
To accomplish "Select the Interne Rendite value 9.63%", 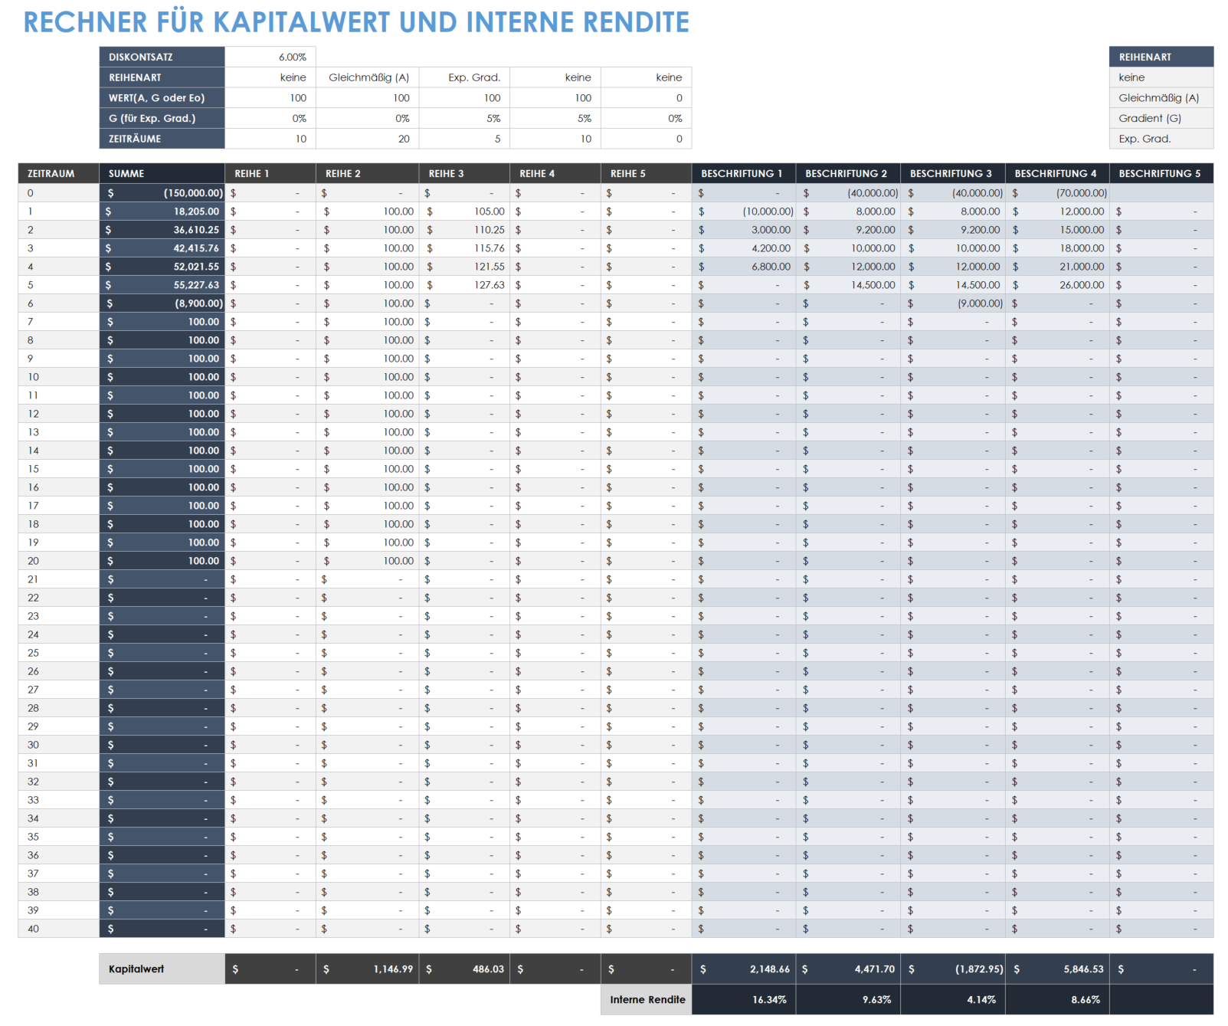I will (x=848, y=1000).
